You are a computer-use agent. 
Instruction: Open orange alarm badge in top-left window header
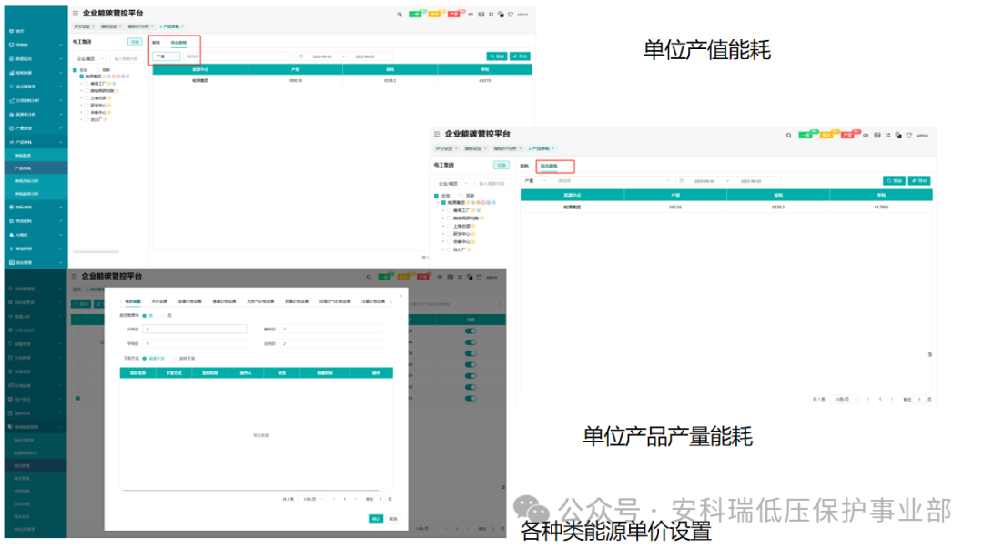pyautogui.click(x=434, y=14)
